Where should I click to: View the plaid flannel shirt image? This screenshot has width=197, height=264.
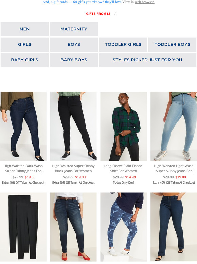pyautogui.click(x=124, y=126)
